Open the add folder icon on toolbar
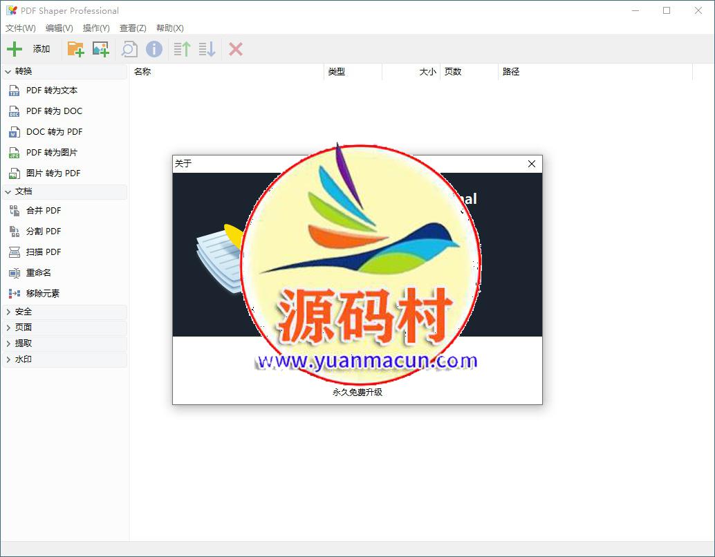This screenshot has width=715, height=557. 75,48
